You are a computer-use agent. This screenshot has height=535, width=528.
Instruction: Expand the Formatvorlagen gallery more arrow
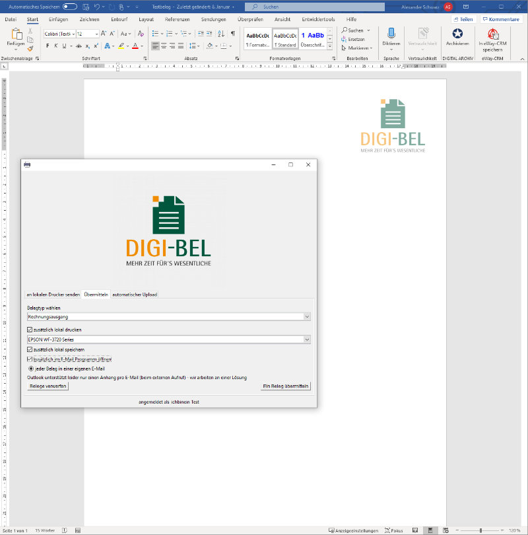pyautogui.click(x=330, y=46)
